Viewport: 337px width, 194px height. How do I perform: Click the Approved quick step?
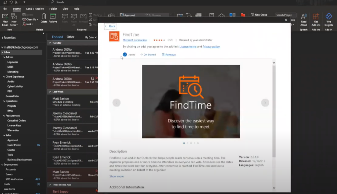tap(128, 15)
